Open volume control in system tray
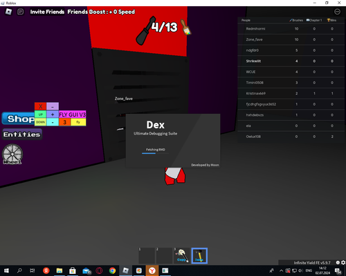Viewport: 346px width, 276px height. click(x=300, y=270)
